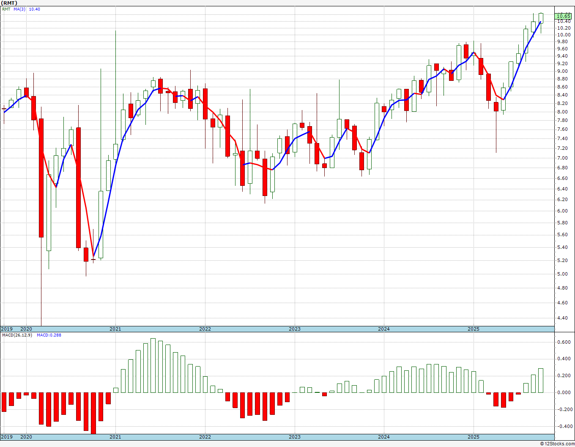Click the "MA(3)" moving average legend label
The width and height of the screenshot is (575, 447).
coord(19,9)
